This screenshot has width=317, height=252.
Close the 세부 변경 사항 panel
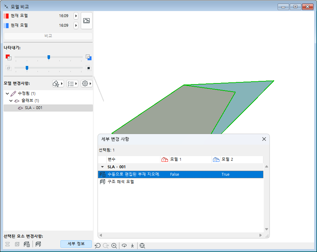(x=264, y=139)
